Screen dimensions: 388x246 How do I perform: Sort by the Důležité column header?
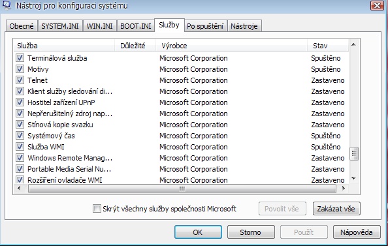pyautogui.click(x=135, y=46)
